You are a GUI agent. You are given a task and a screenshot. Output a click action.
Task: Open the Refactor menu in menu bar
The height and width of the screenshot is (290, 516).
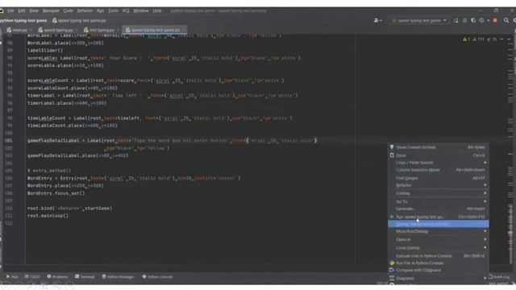[x=85, y=10]
